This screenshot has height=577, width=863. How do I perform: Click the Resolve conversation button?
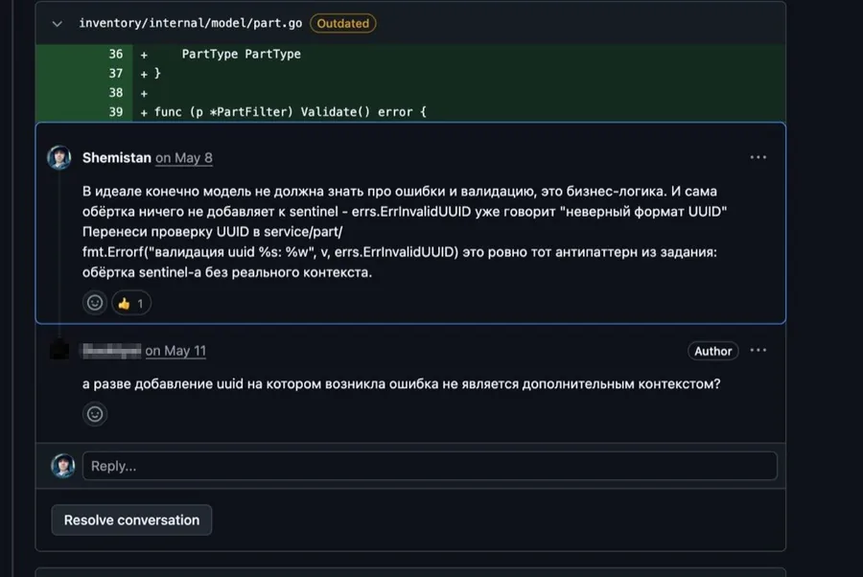coord(131,519)
